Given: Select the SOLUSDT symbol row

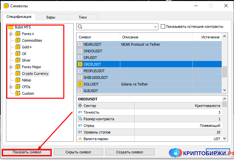Looking at the screenshot, I should pos(149,84).
